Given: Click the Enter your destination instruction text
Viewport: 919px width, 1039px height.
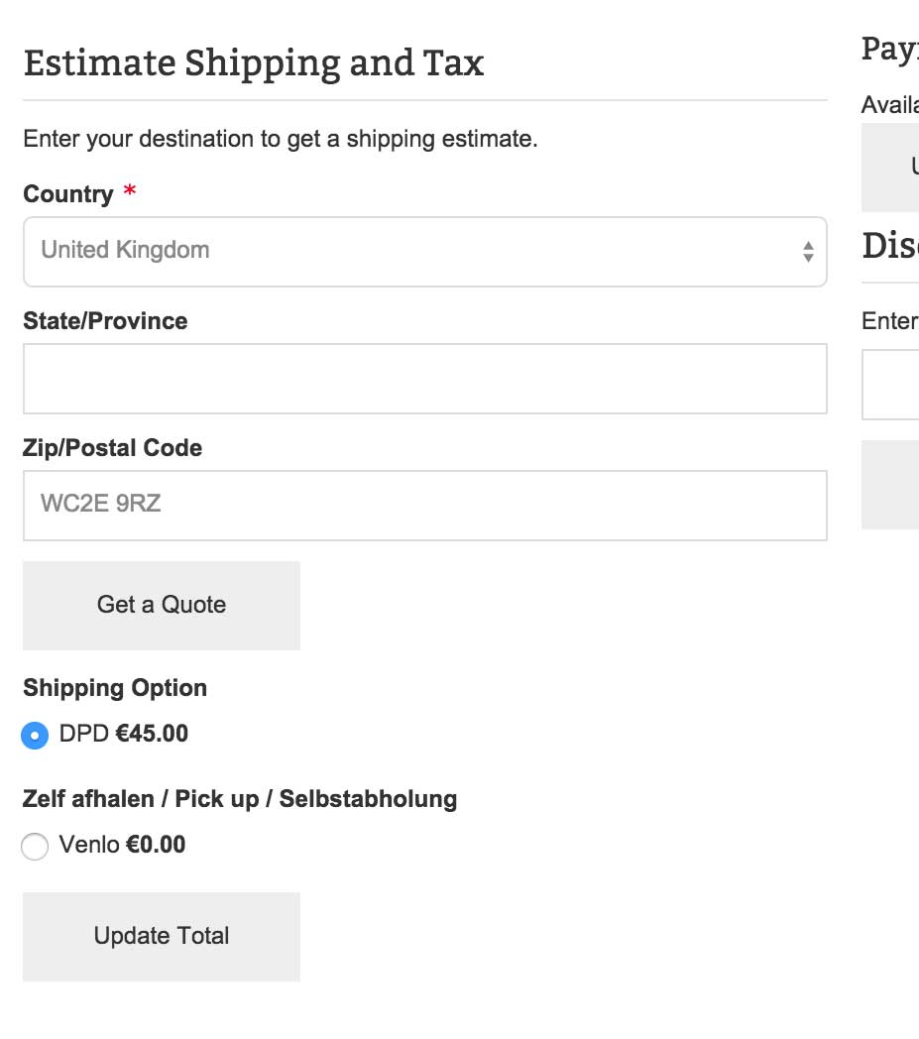Looking at the screenshot, I should pyautogui.click(x=281, y=139).
